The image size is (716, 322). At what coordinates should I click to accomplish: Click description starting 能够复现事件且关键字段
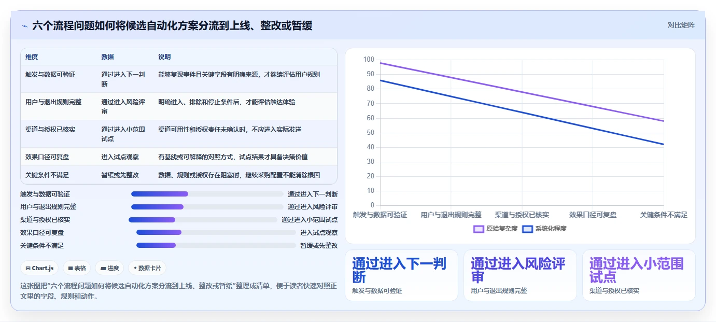(x=239, y=75)
